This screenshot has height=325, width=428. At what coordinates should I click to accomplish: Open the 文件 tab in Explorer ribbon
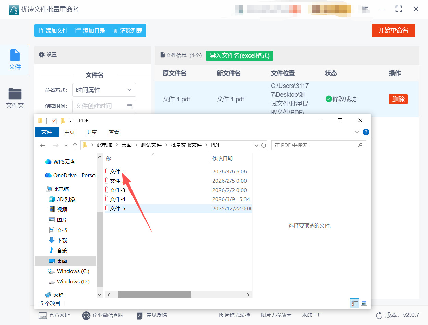coord(47,132)
